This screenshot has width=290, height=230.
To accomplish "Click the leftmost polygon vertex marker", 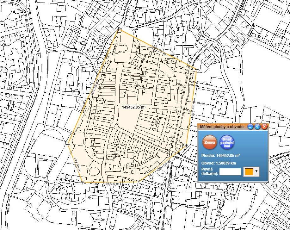I will coord(68,144).
